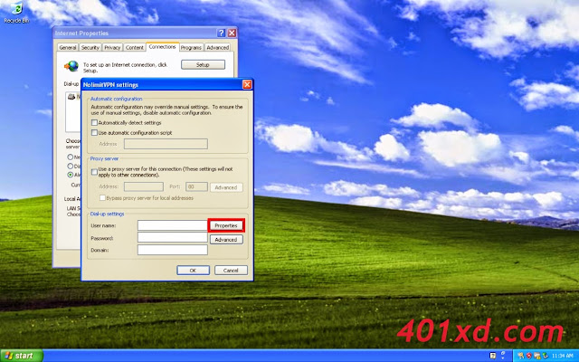Click the keys icon in the system tray
The width and height of the screenshot is (579, 362).
[521, 356]
